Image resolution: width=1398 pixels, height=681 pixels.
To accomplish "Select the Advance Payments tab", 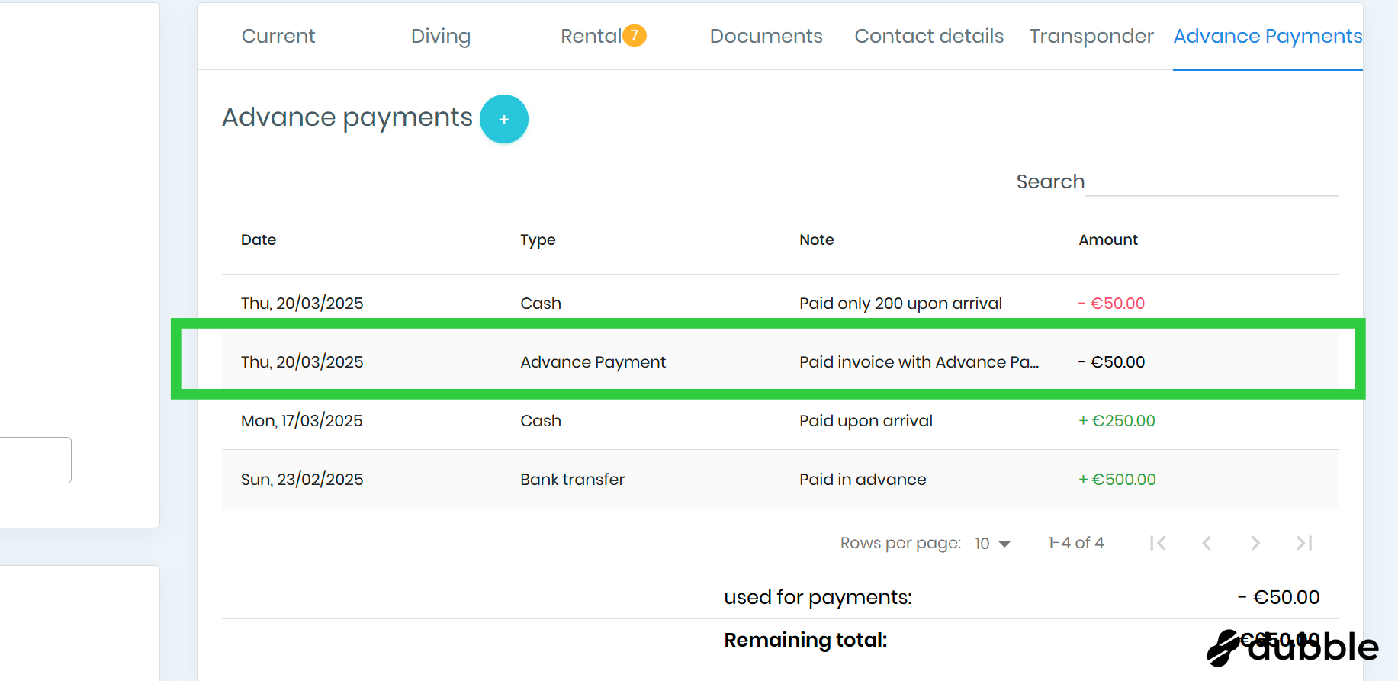I will (1267, 36).
